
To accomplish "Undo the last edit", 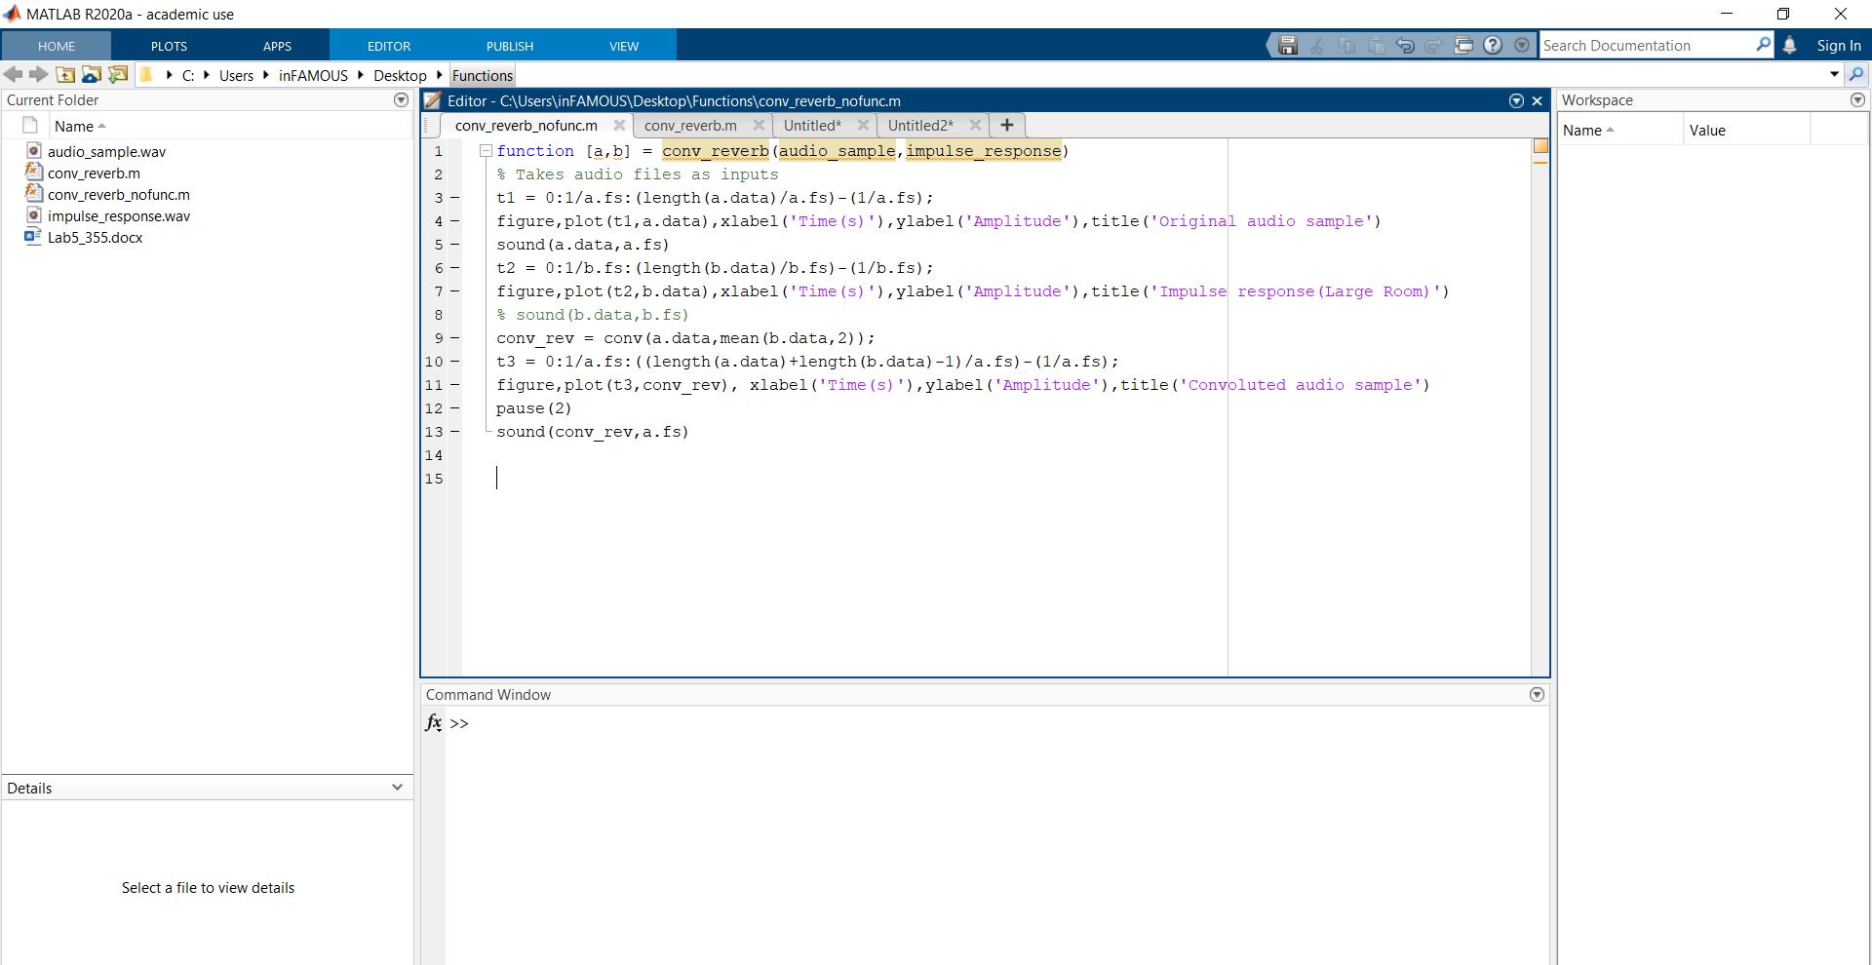I will [1405, 45].
